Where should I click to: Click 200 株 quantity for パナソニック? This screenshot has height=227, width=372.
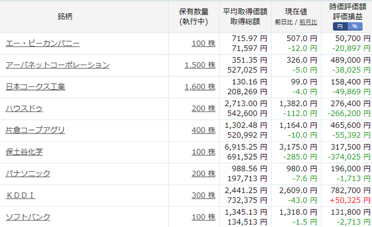203,174
